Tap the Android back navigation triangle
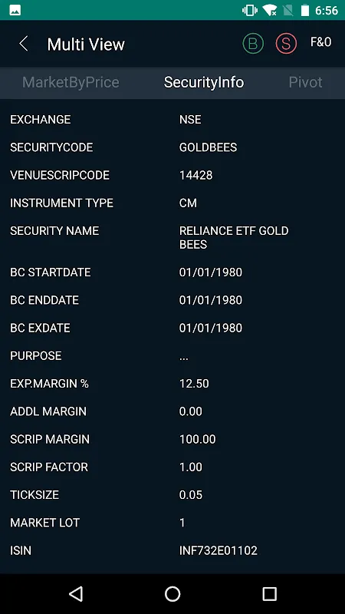The width and height of the screenshot is (345, 614). click(x=76, y=593)
